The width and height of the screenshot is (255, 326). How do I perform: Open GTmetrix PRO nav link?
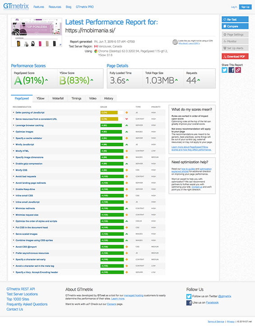(84, 7)
